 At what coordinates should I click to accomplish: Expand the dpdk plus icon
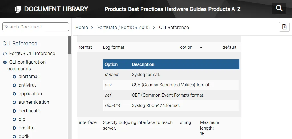click(x=14, y=136)
